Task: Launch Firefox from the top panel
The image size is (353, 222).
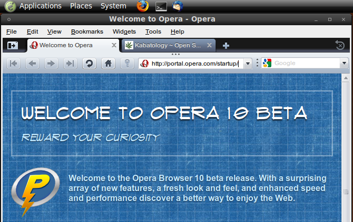Action: click(x=143, y=6)
